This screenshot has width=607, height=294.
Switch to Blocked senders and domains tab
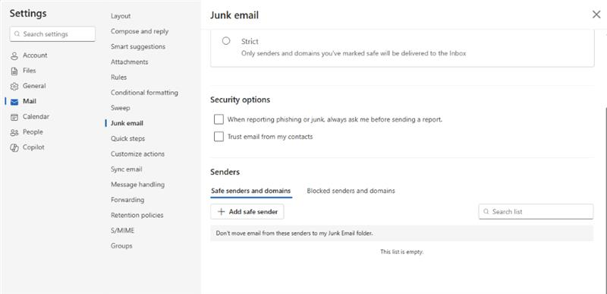(x=351, y=191)
